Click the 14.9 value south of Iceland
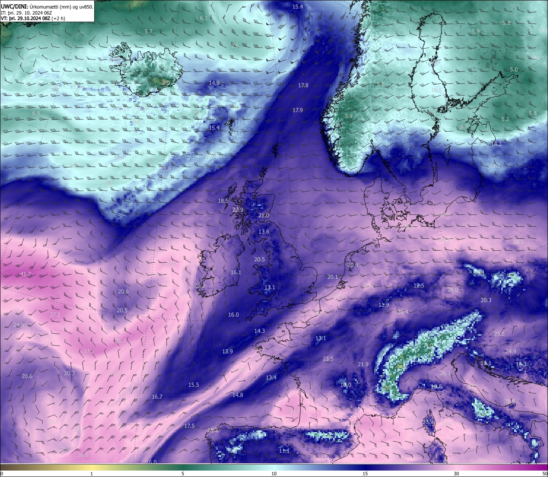The width and height of the screenshot is (548, 477). 214,83
